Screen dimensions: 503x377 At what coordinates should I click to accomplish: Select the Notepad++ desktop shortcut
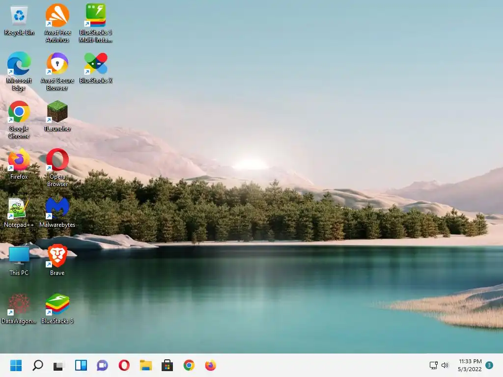19,213
